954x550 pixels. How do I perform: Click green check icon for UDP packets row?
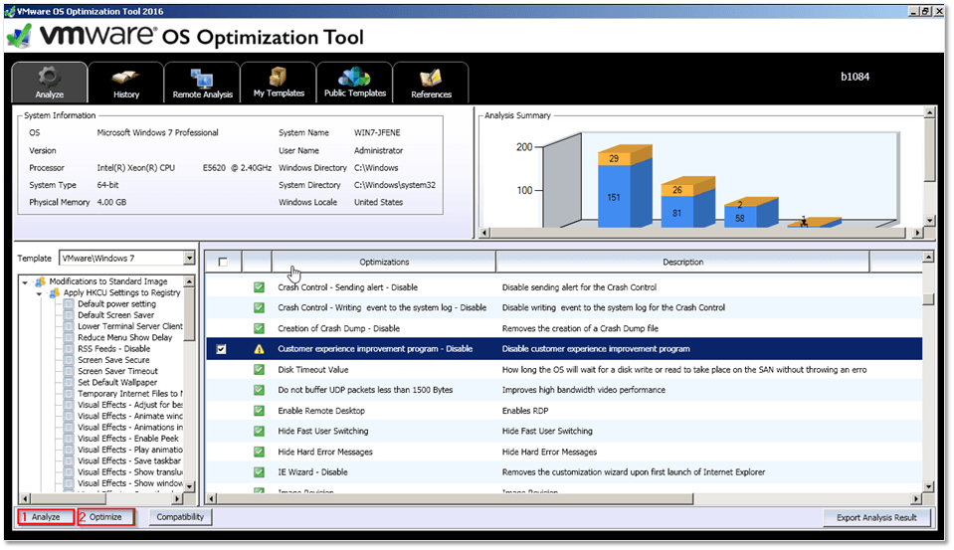coord(259,390)
